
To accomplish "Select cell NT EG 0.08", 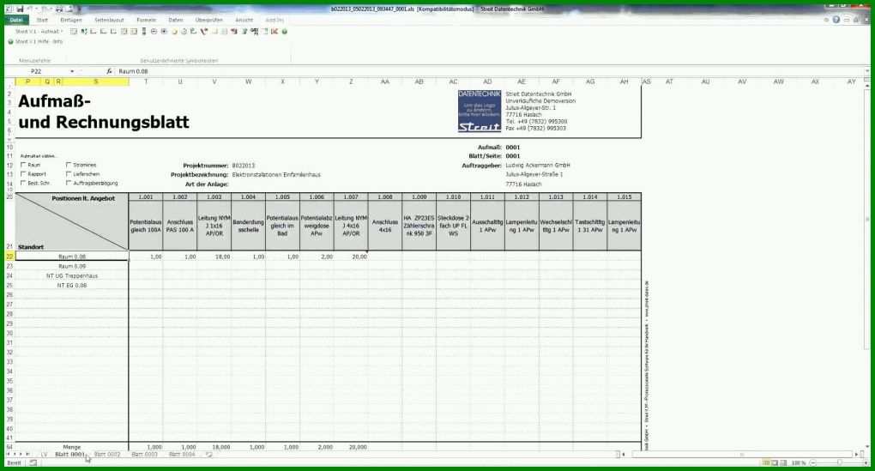I will click(72, 285).
